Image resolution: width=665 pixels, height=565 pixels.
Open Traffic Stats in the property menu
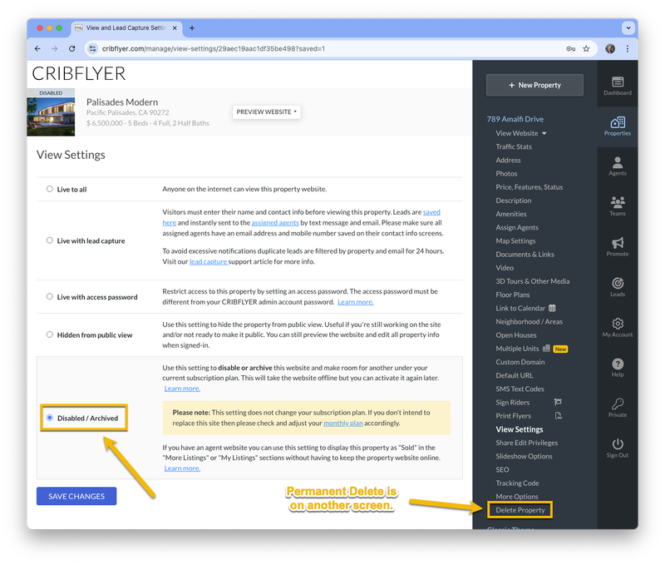(x=514, y=146)
